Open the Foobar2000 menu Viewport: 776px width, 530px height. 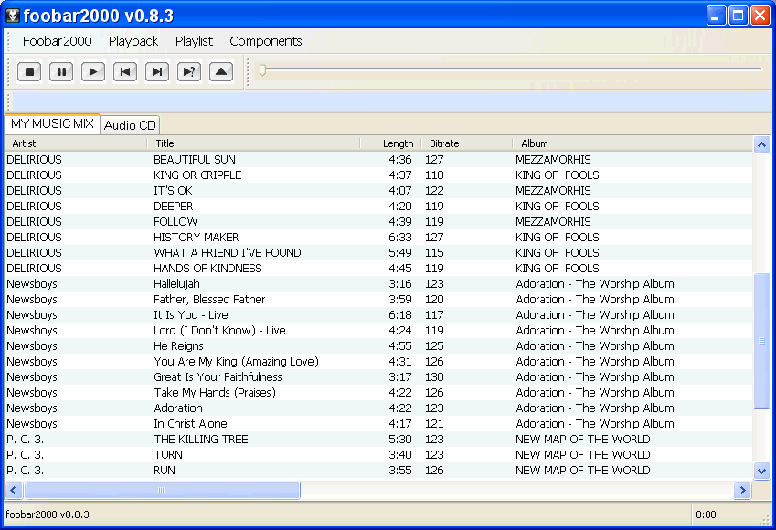57,41
